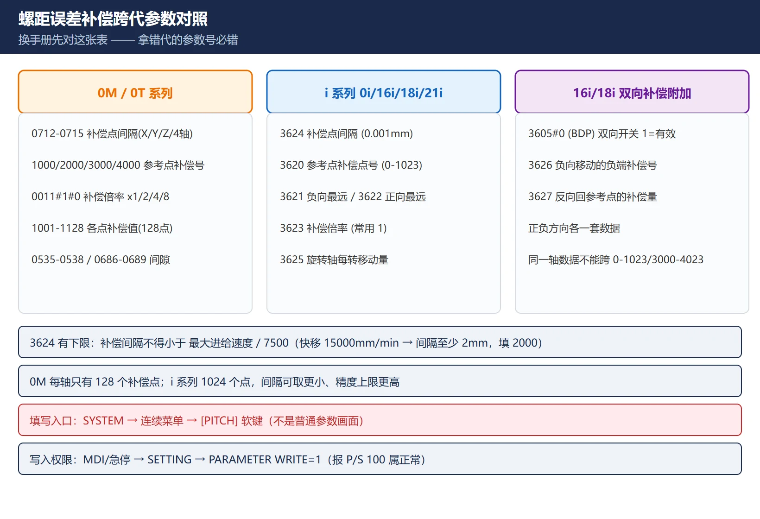Click row 1000/2000/3000/4000 参考点补偿号

pos(118,165)
